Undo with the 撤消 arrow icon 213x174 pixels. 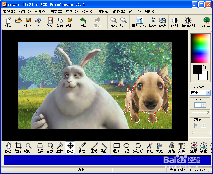point(83,22)
